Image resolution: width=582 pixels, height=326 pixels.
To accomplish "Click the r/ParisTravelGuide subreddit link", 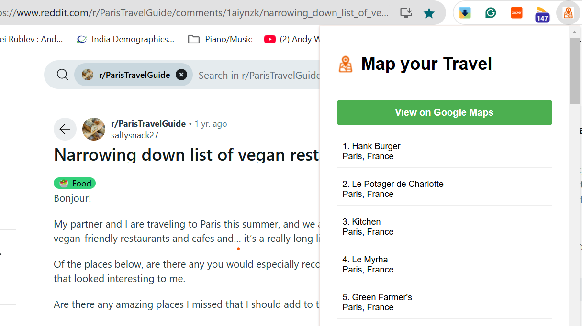I will tap(148, 124).
